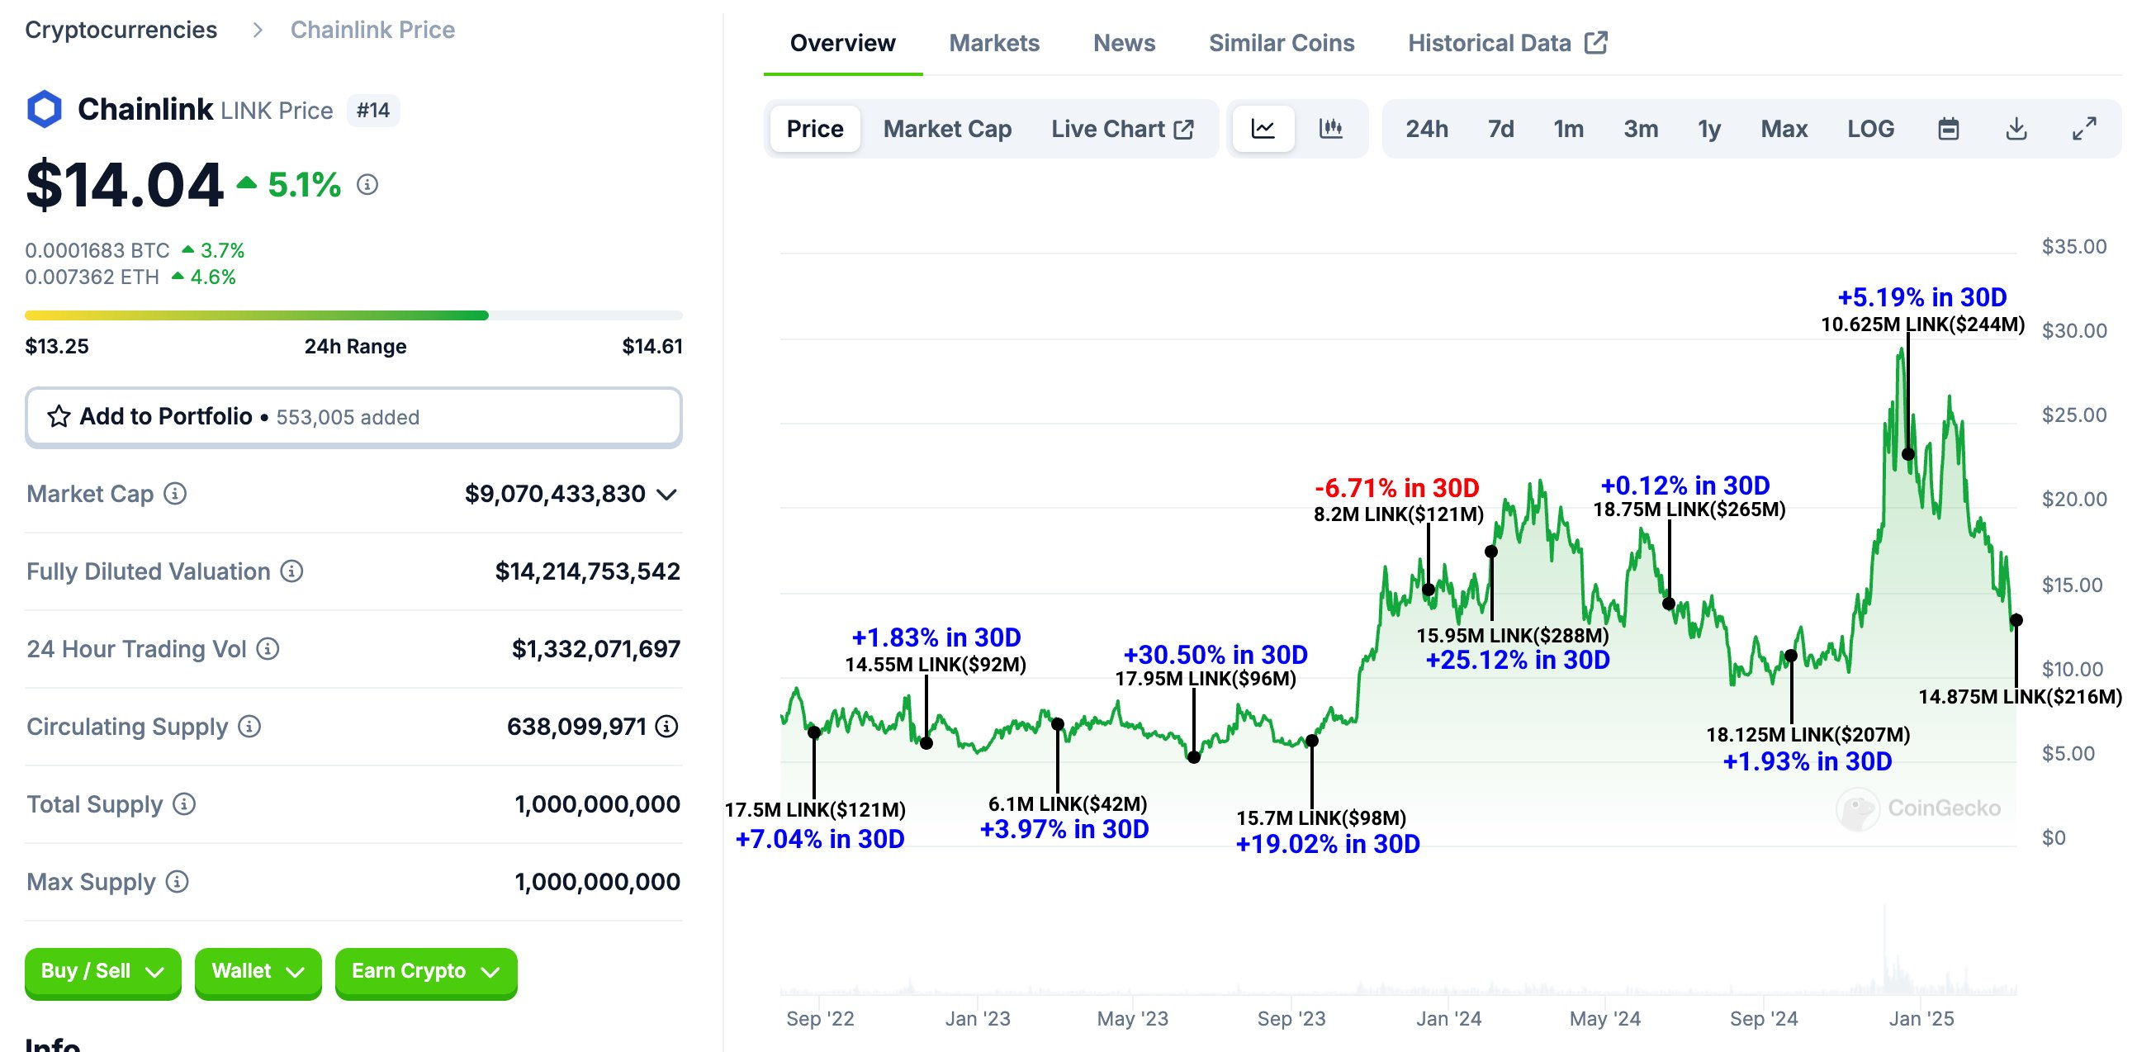Click the star icon in Add to Portfolio
Screen dimensions: 2137x1052
click(58, 416)
